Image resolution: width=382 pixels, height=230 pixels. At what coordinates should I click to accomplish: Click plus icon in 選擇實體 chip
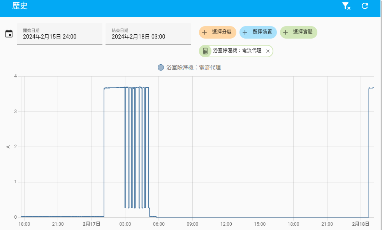tap(285, 32)
